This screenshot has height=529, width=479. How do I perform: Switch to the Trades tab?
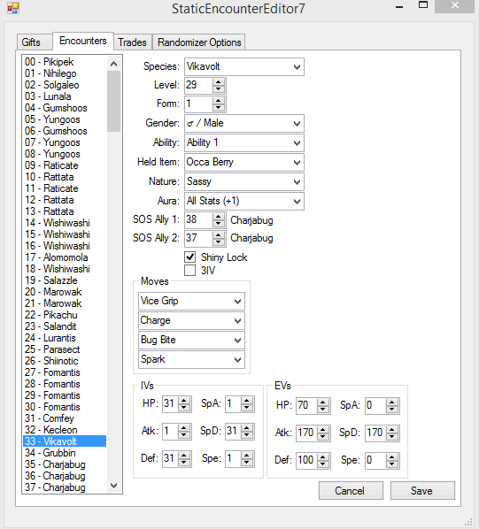coord(132,42)
